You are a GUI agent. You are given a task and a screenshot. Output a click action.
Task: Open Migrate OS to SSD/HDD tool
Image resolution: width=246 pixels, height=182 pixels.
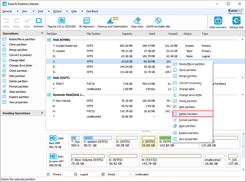pyautogui.click(x=61, y=23)
